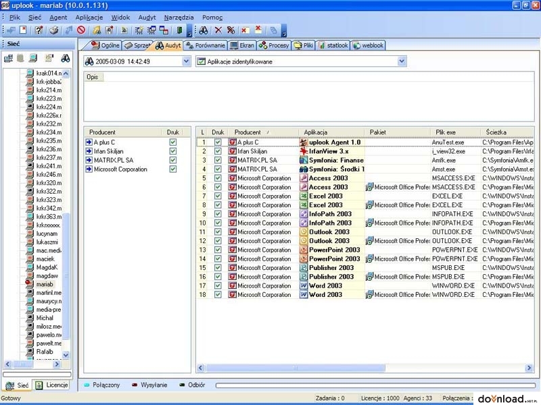541x405 pixels.
Task: Click the single computer icon in Sieć panel
Action: (x=33, y=58)
